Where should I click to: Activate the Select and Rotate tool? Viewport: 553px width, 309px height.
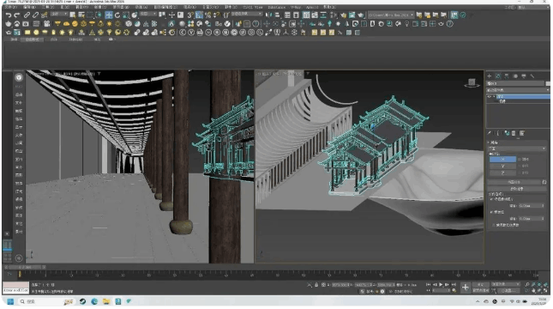(117, 15)
